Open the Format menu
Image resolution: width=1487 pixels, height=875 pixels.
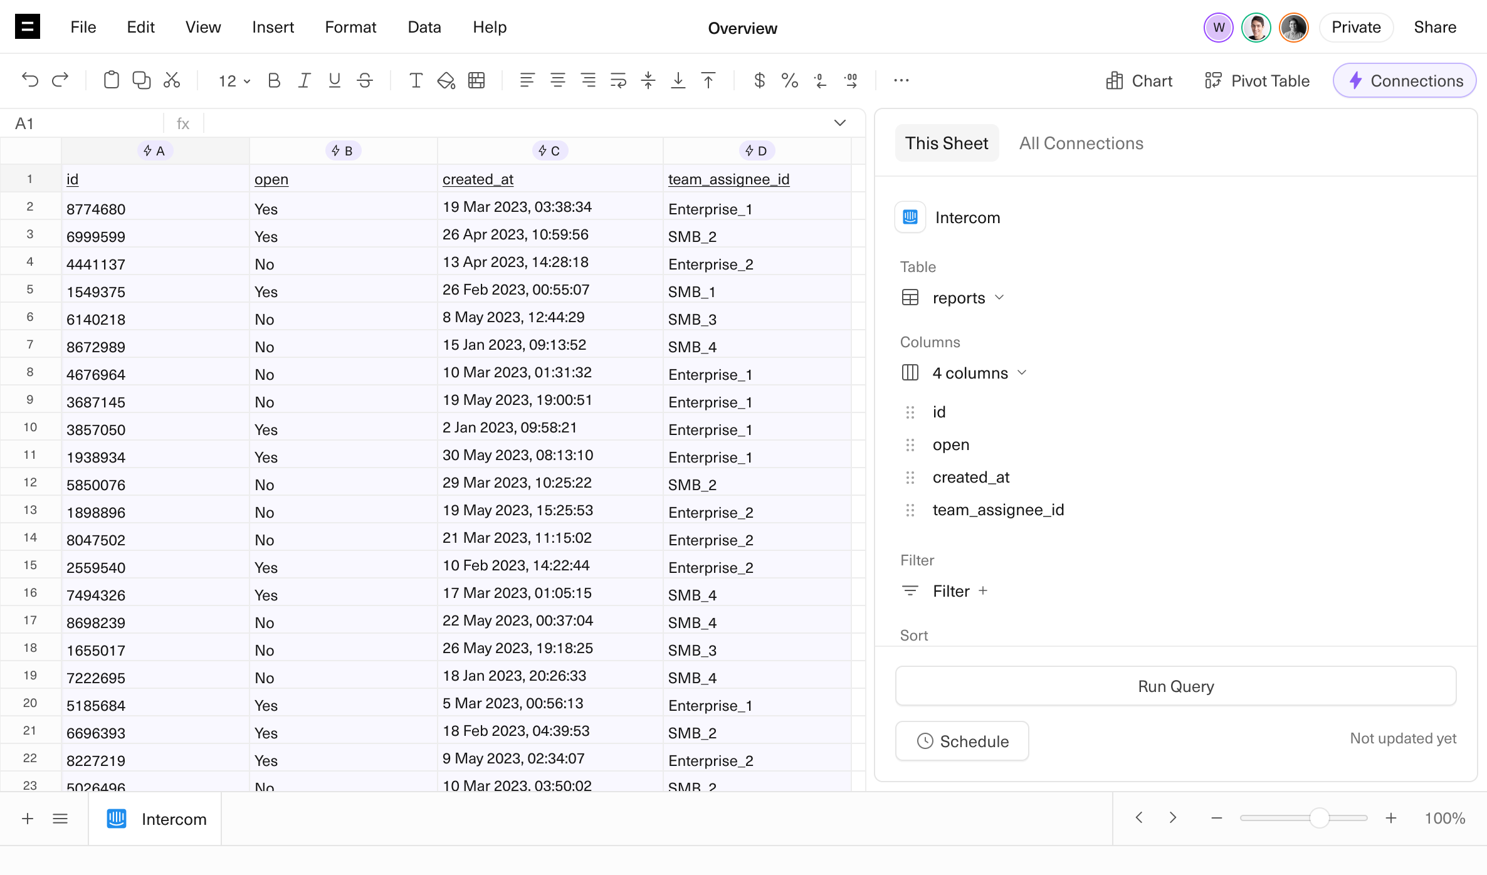(350, 27)
